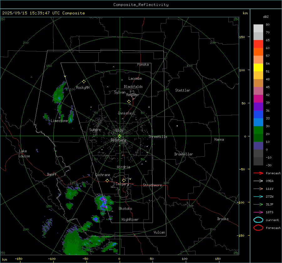Click the Innisfail label
The height and width of the screenshot is (263, 282).
(126, 113)
